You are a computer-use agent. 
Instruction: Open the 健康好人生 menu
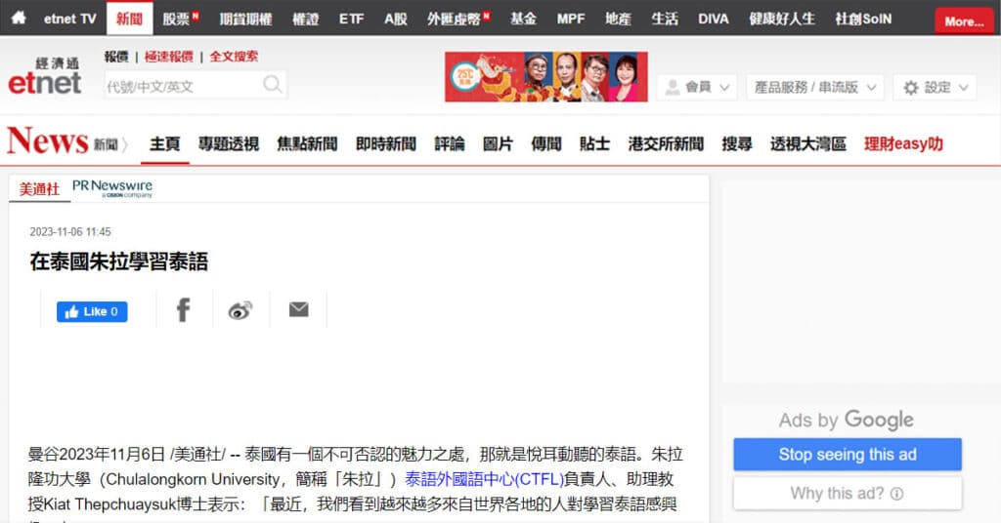click(782, 19)
